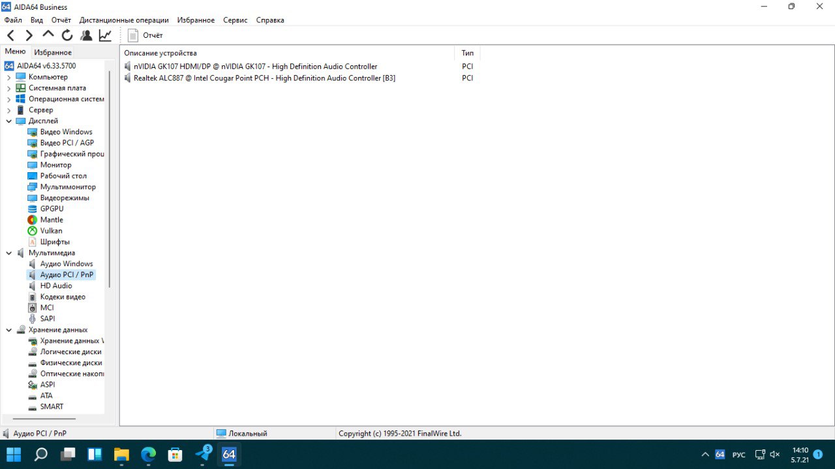
Task: Open the Отчёт menu in menu bar
Action: point(61,20)
